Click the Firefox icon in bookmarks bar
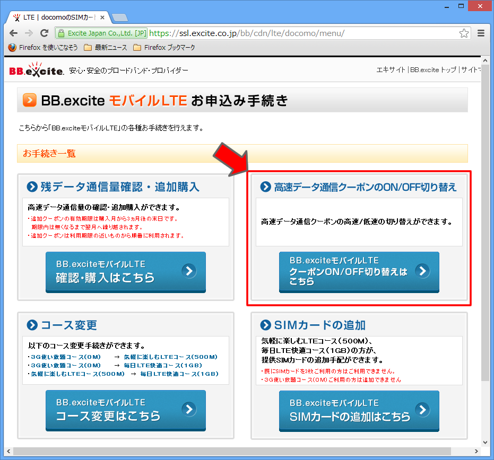494x460 pixels. pos(12,48)
